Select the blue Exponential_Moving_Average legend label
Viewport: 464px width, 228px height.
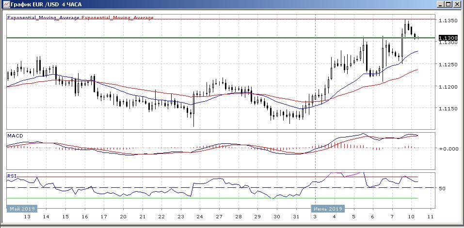43,18
